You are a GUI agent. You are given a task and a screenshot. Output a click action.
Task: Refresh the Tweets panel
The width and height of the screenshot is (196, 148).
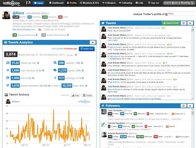click(183, 23)
